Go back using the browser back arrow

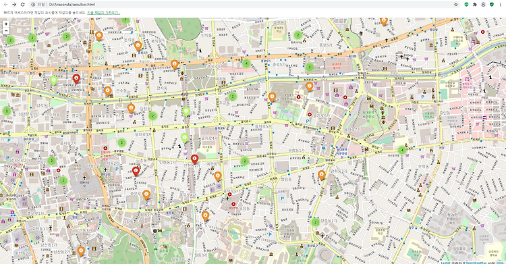[5, 5]
